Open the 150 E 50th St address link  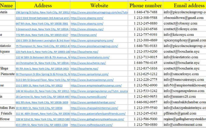(43, 40)
